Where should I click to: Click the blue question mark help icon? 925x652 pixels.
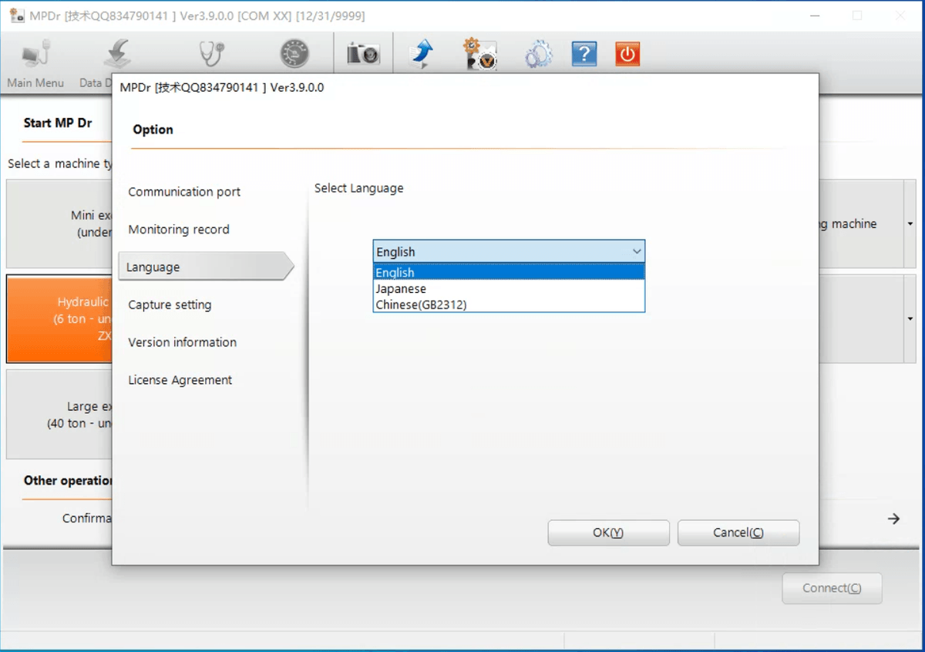click(x=584, y=54)
